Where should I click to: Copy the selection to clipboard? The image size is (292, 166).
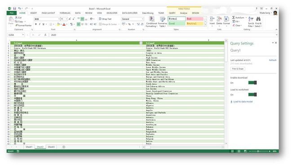click(x=19, y=22)
